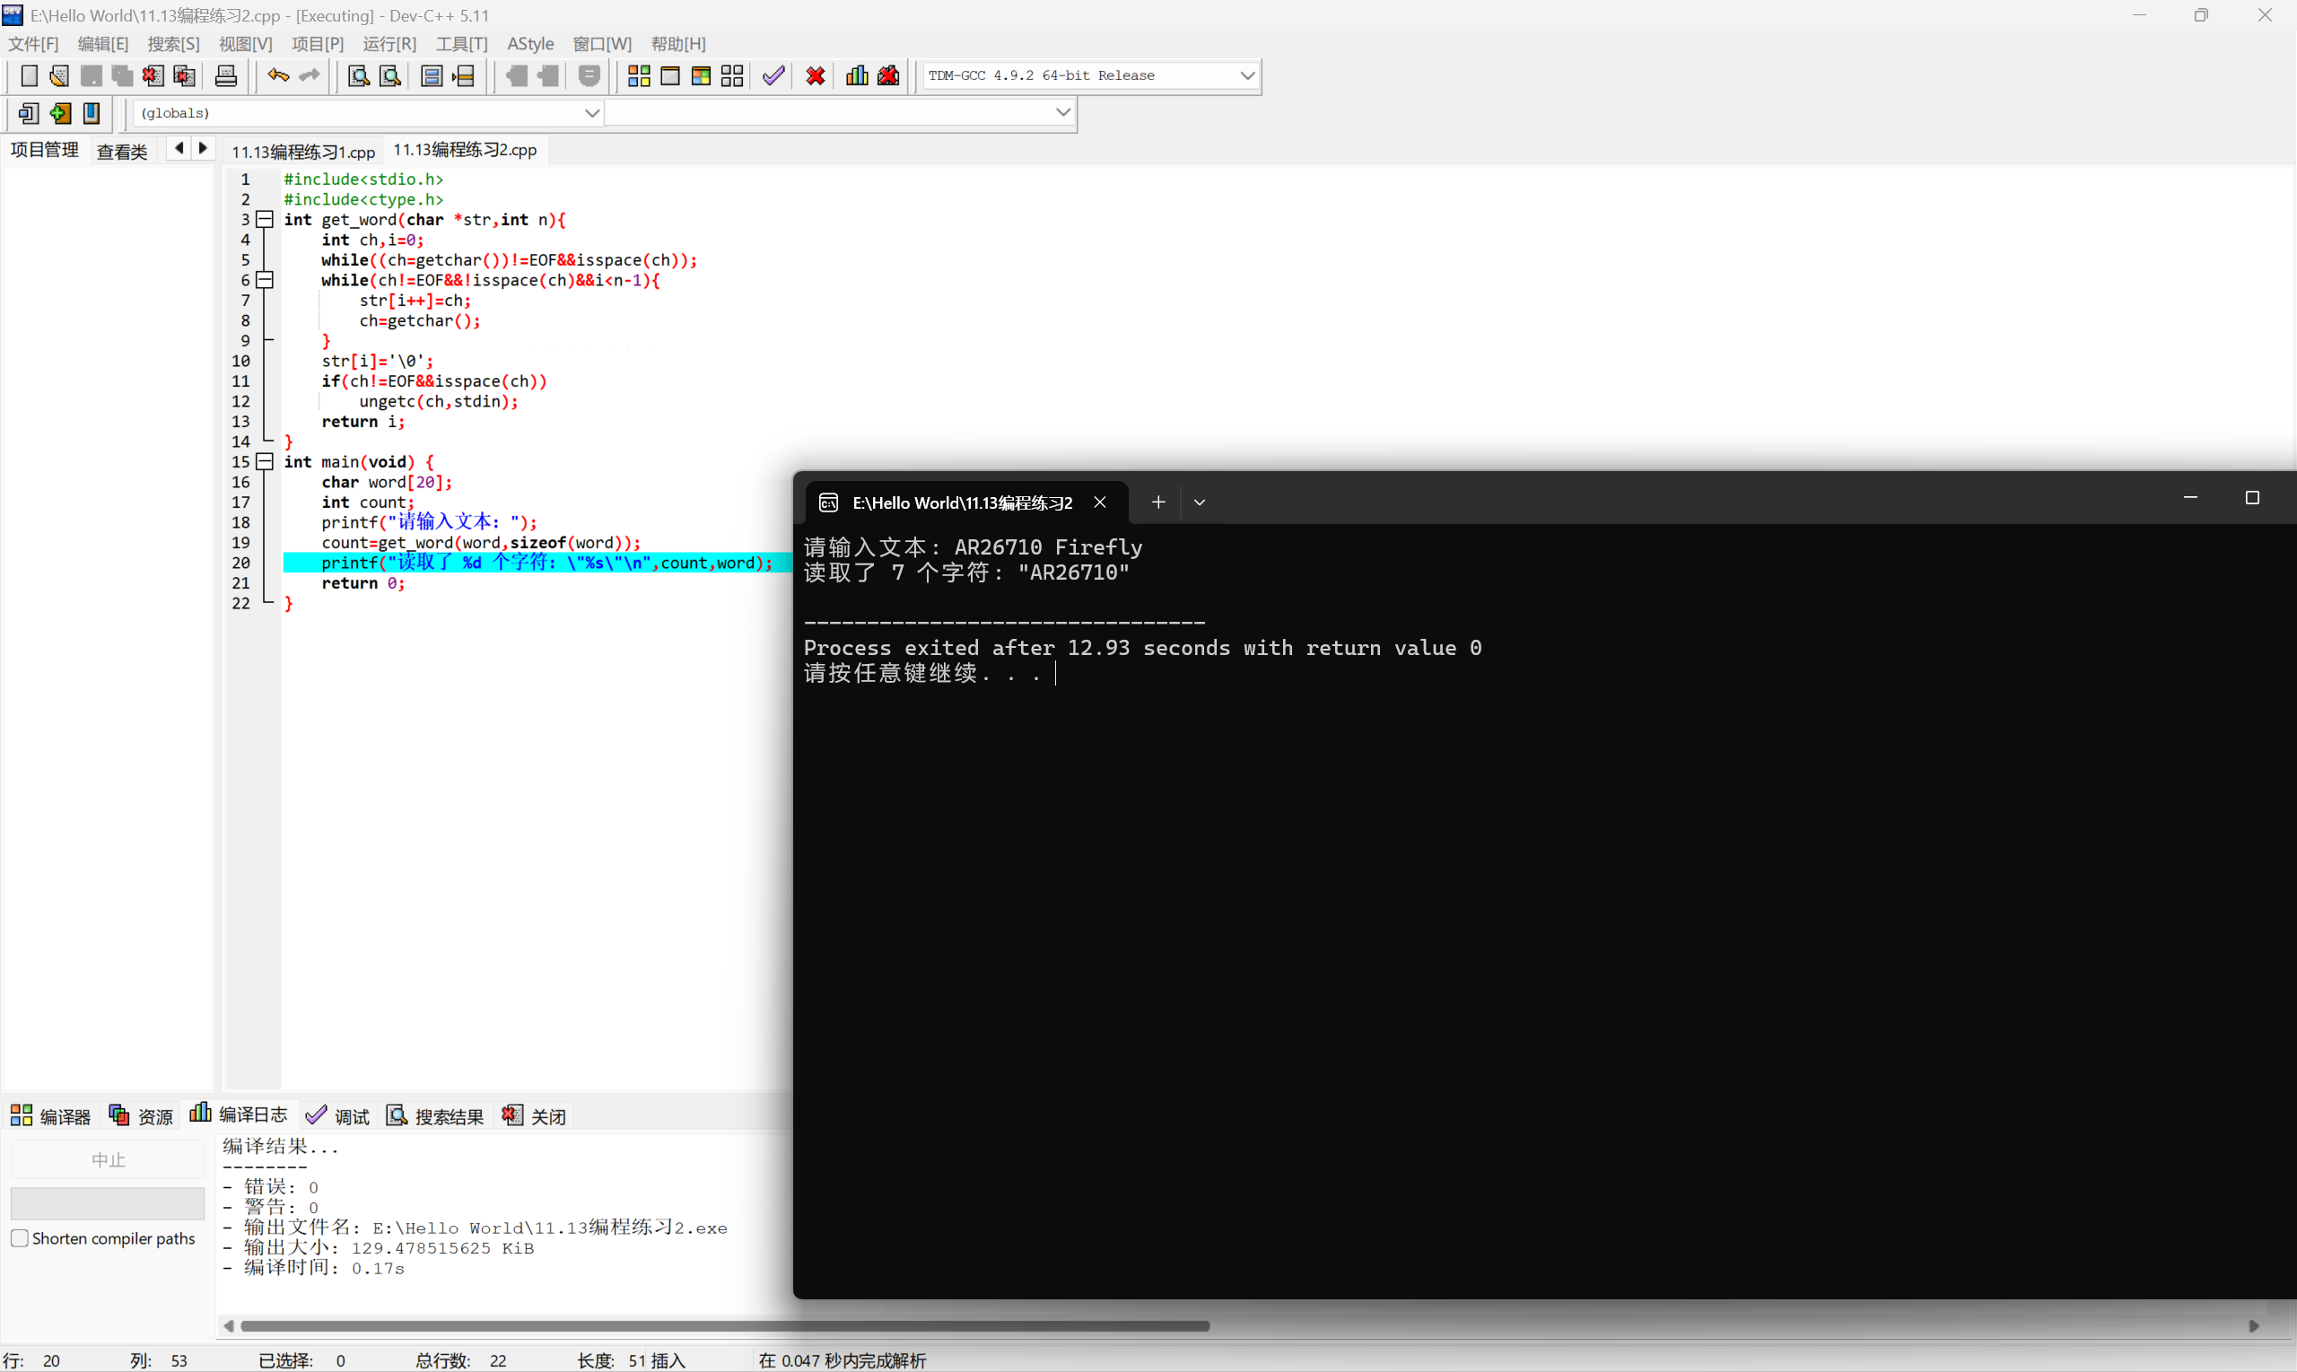The width and height of the screenshot is (2297, 1372).
Task: Switch to 11.13编程练习1.cpp tab
Action: [x=303, y=151]
